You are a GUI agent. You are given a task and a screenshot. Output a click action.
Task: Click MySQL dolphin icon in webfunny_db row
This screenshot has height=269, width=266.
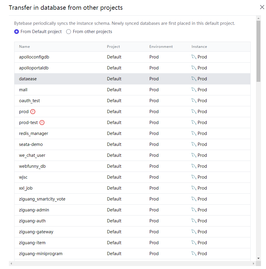coord(194,166)
